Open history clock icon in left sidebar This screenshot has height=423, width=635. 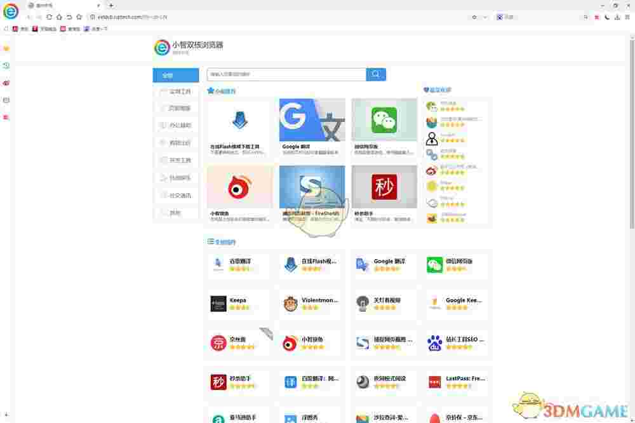[x=6, y=65]
